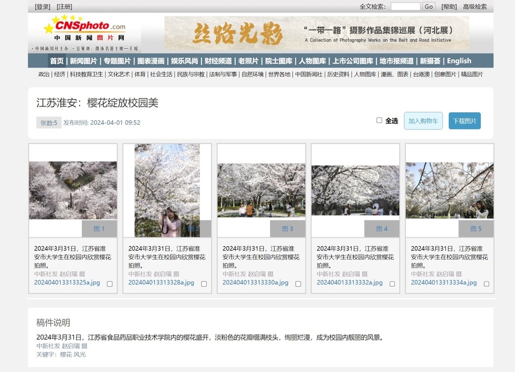Select the checkbox for 202404013313330a.jpg

(x=298, y=284)
